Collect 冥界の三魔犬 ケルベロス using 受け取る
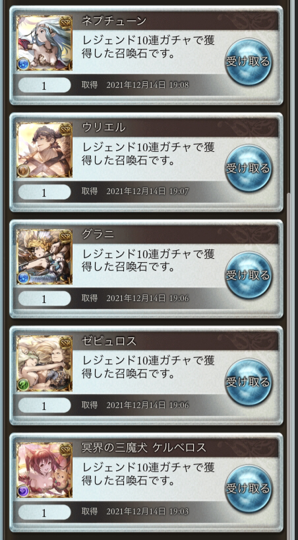298x540 pixels. tap(249, 489)
